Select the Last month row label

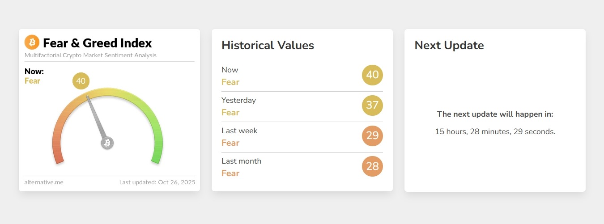tap(241, 161)
